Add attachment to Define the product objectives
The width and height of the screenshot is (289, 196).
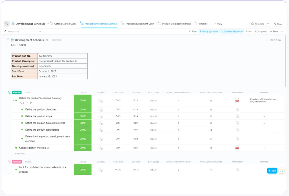point(237,110)
